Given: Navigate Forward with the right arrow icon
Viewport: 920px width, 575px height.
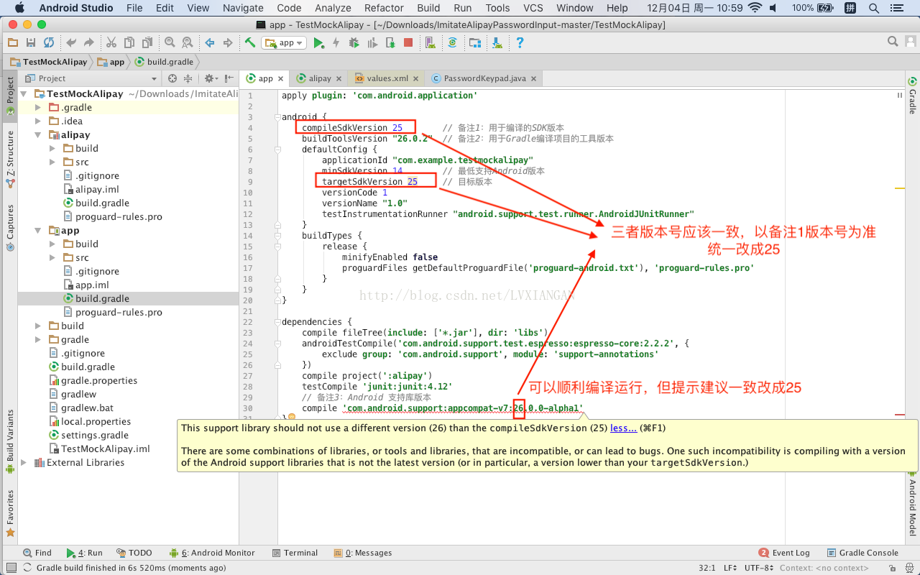Looking at the screenshot, I should pos(228,43).
